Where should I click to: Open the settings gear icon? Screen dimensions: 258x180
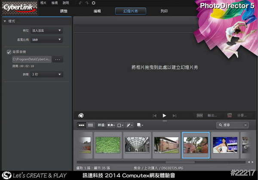93,3
